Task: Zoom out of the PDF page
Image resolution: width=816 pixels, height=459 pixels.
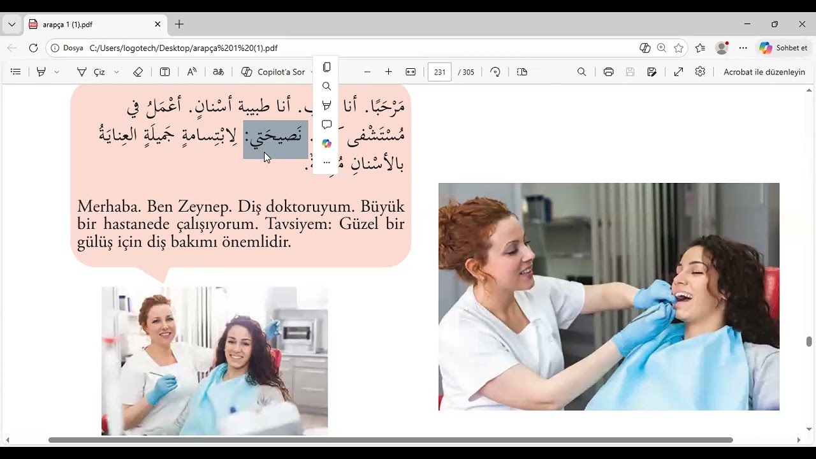Action: 367,72
